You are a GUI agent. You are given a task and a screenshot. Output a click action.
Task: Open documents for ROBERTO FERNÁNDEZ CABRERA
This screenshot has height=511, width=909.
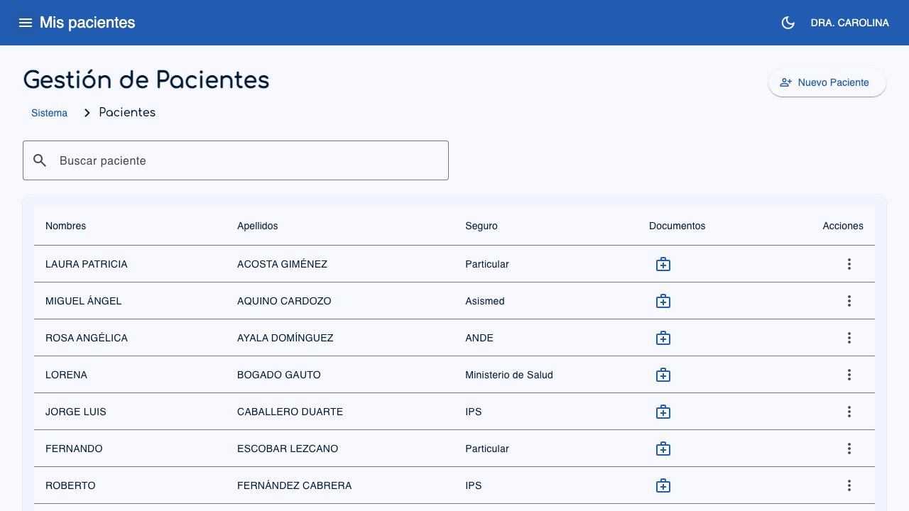coord(663,485)
